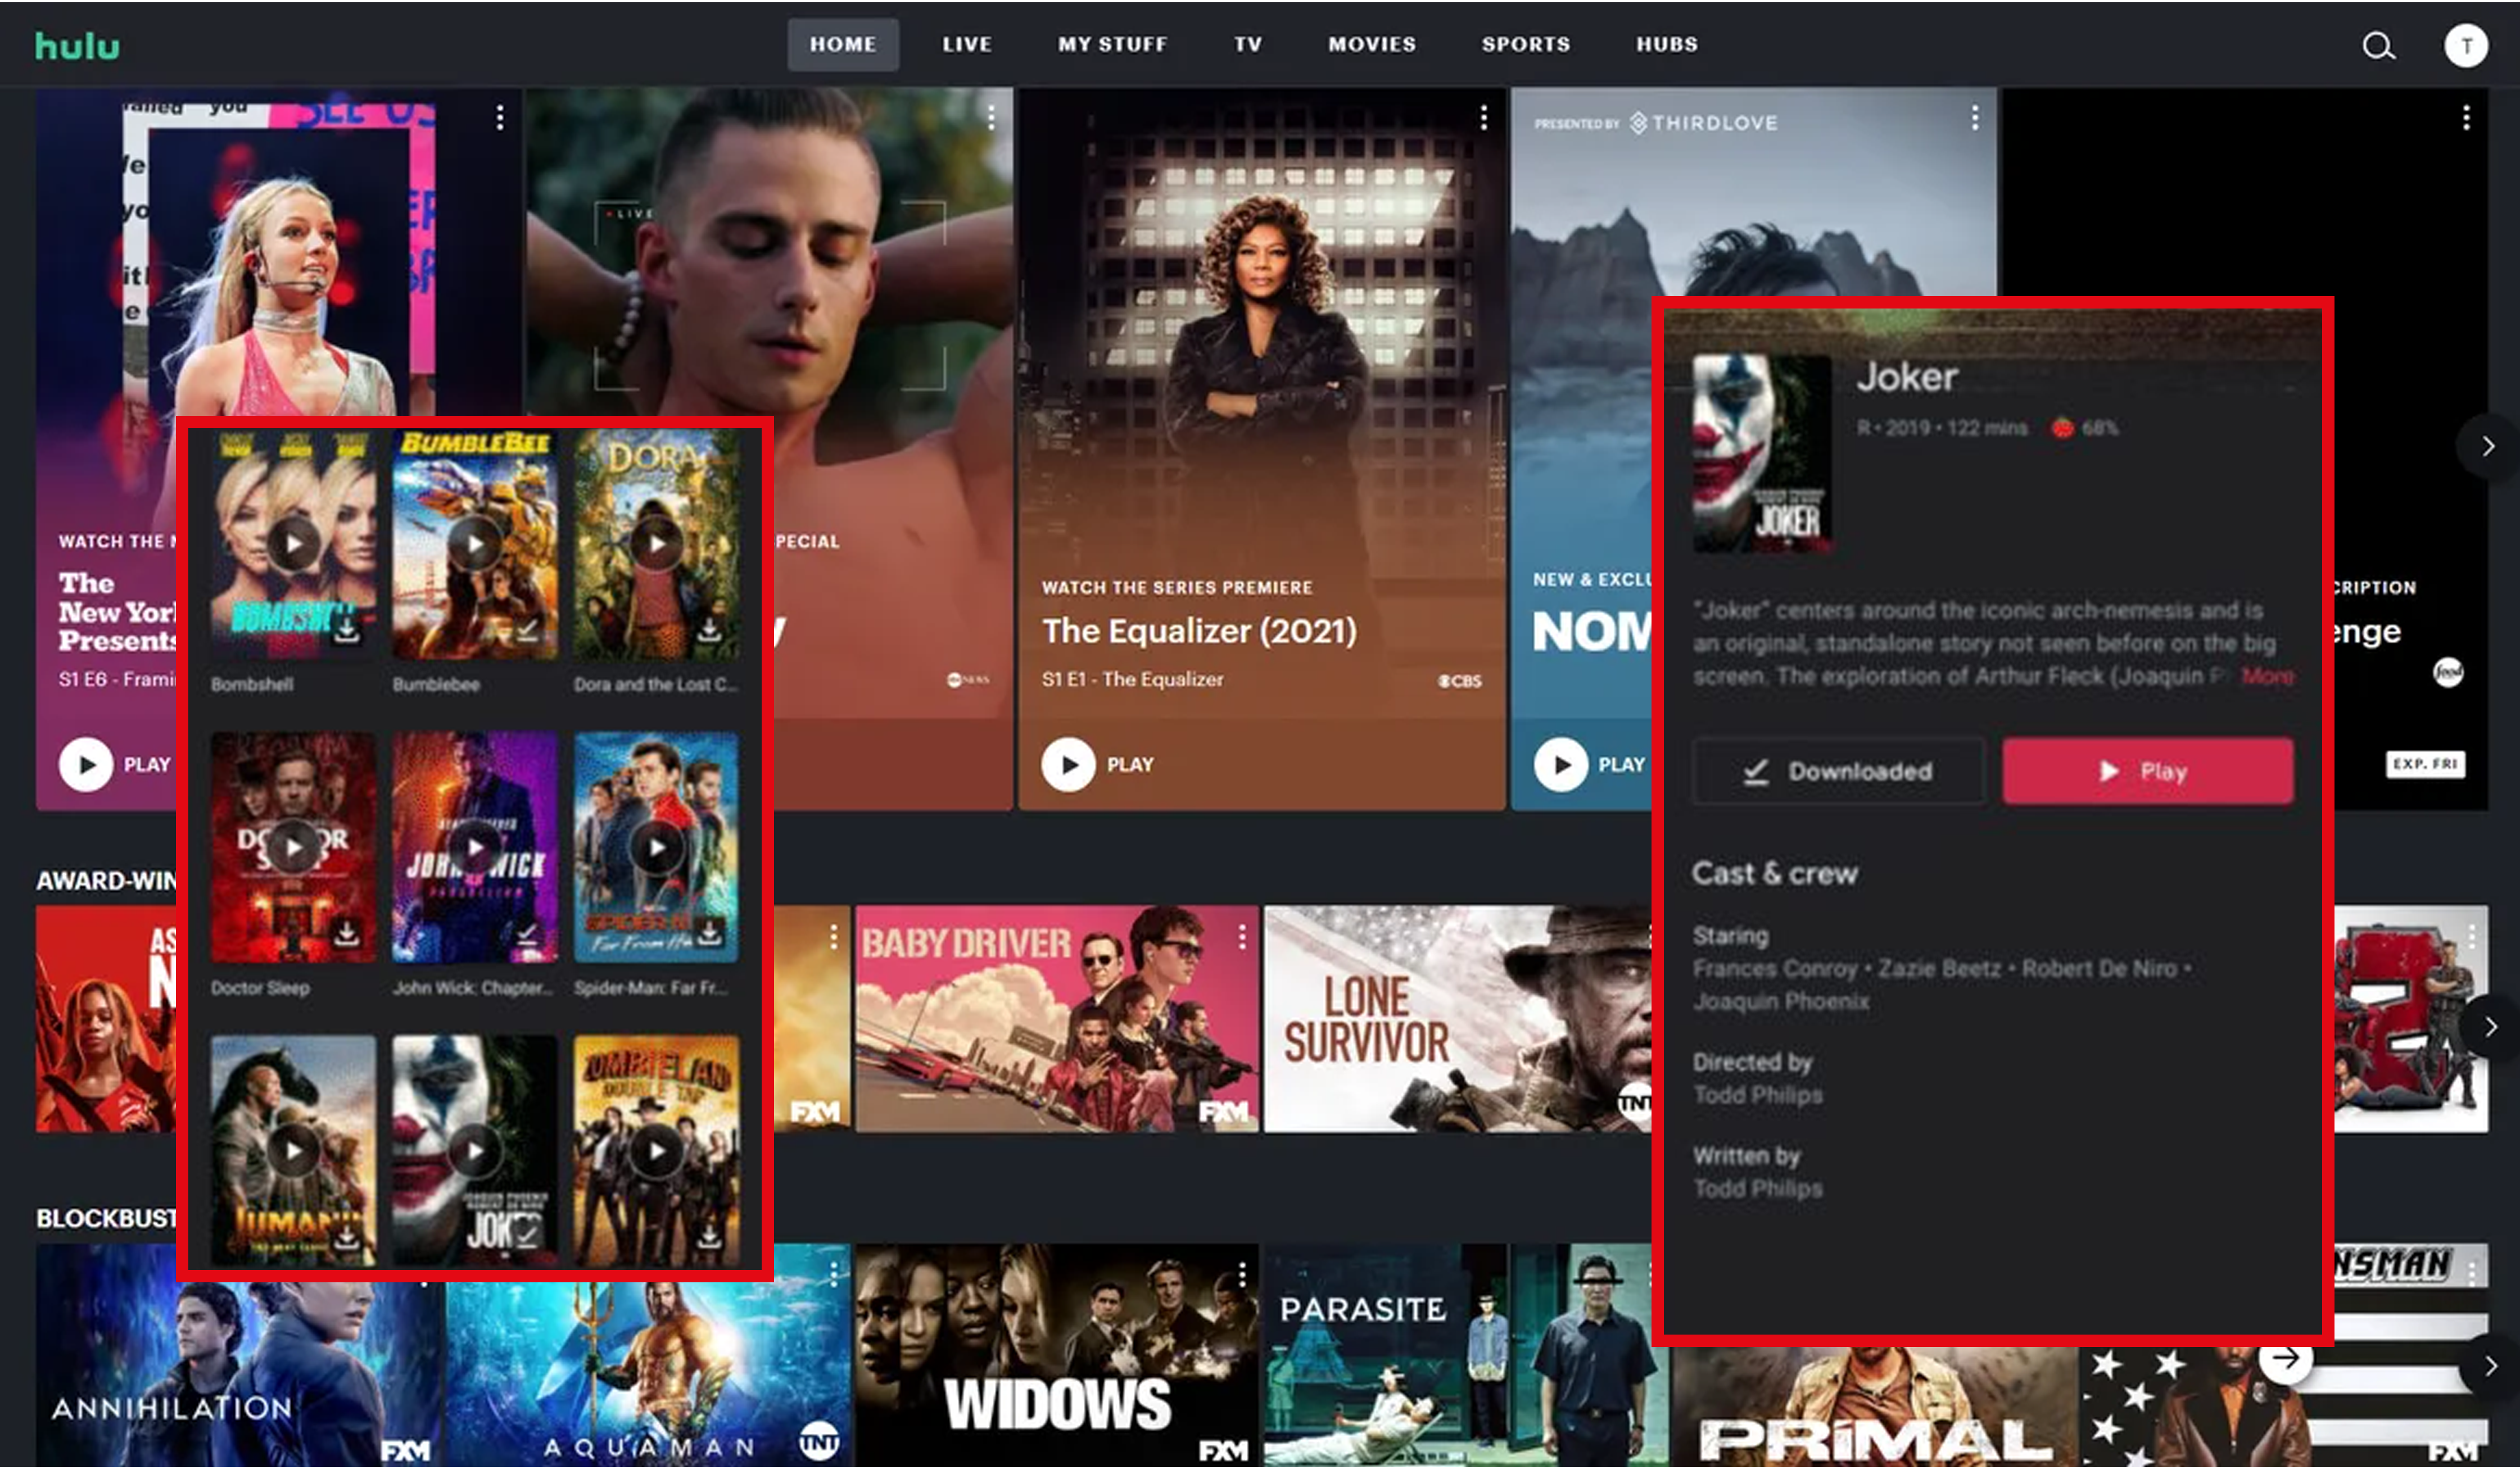Click the Hulu logo
The height and width of the screenshot is (1470, 2520).
pyautogui.click(x=77, y=46)
